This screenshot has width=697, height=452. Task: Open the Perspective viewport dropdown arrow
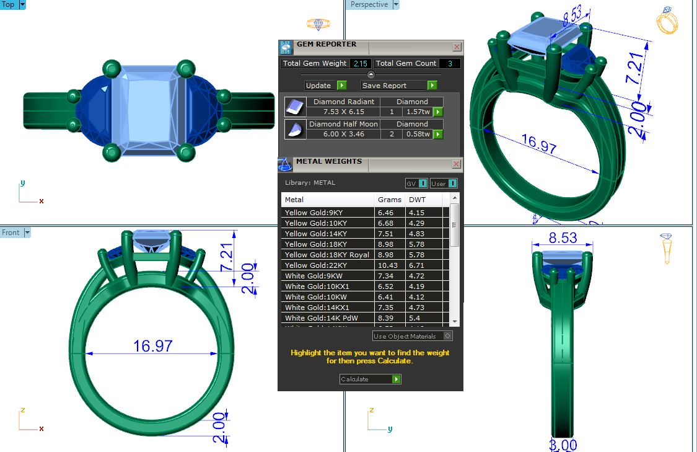[x=396, y=4]
